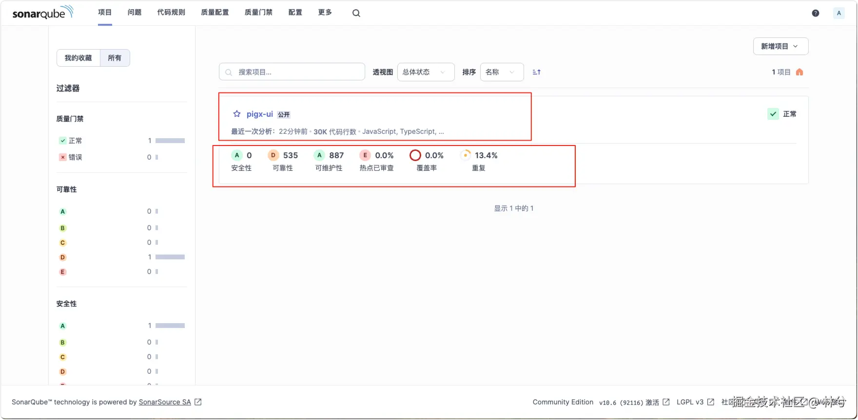Click the SonarQube logo

point(43,12)
